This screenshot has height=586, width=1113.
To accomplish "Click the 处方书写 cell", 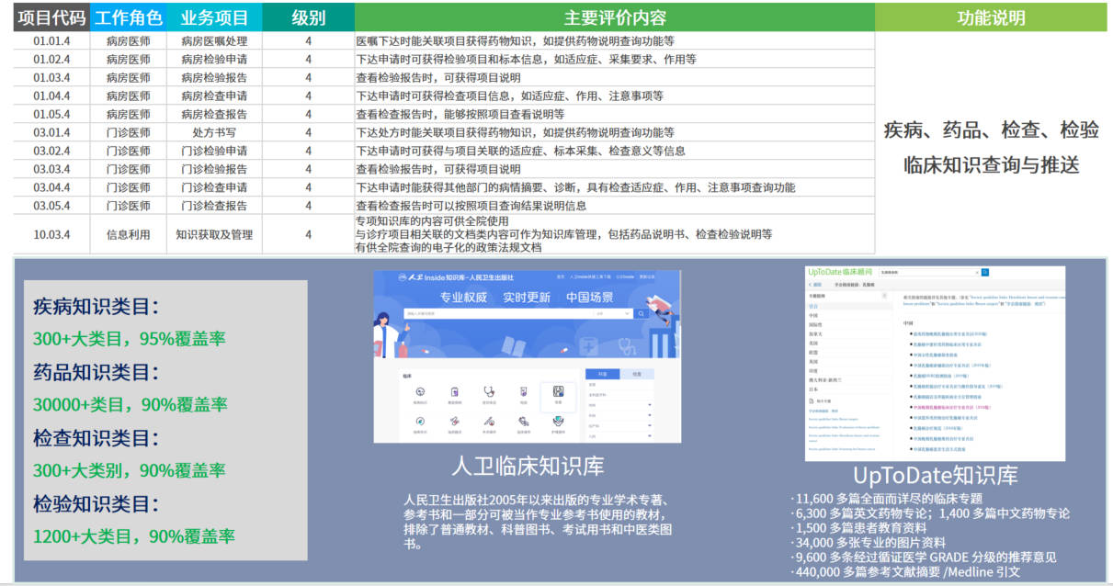I will click(214, 133).
